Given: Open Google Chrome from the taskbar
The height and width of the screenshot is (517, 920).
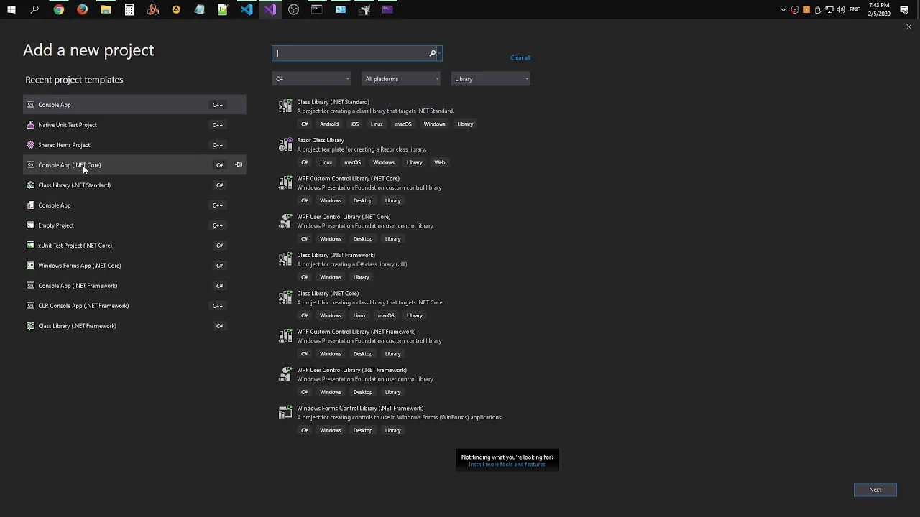Looking at the screenshot, I should (x=59, y=9).
